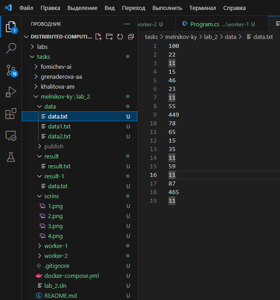Image resolution: width=280 pixels, height=300 pixels.
Task: Open the Remote Explorer icon
Action: click(x=10, y=135)
